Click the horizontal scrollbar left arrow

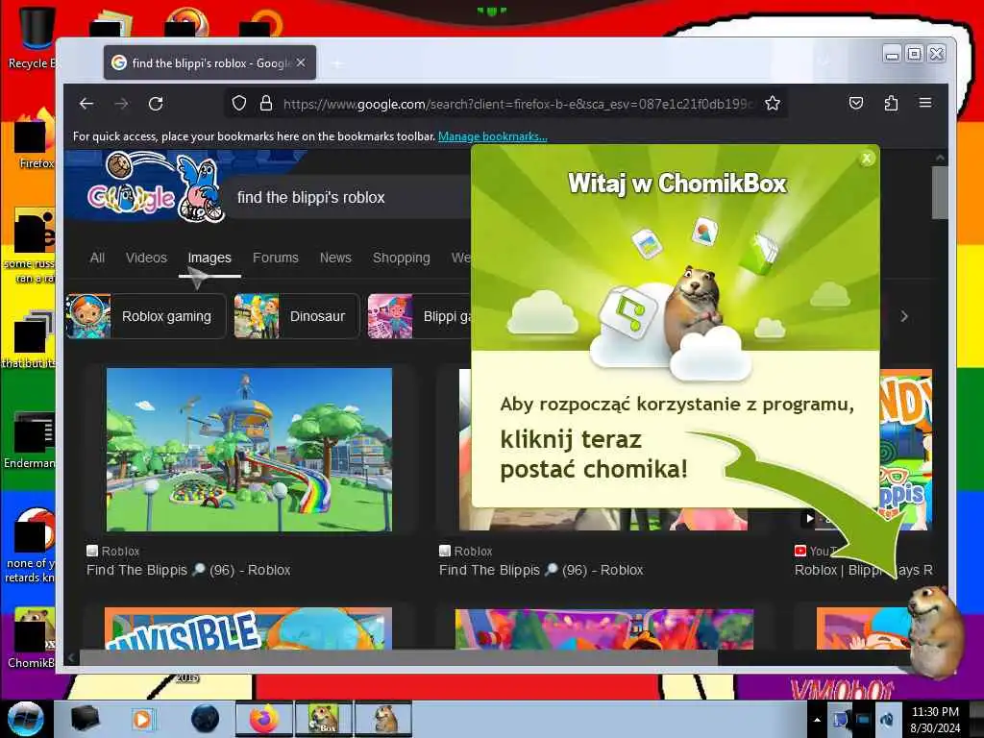[x=71, y=657]
